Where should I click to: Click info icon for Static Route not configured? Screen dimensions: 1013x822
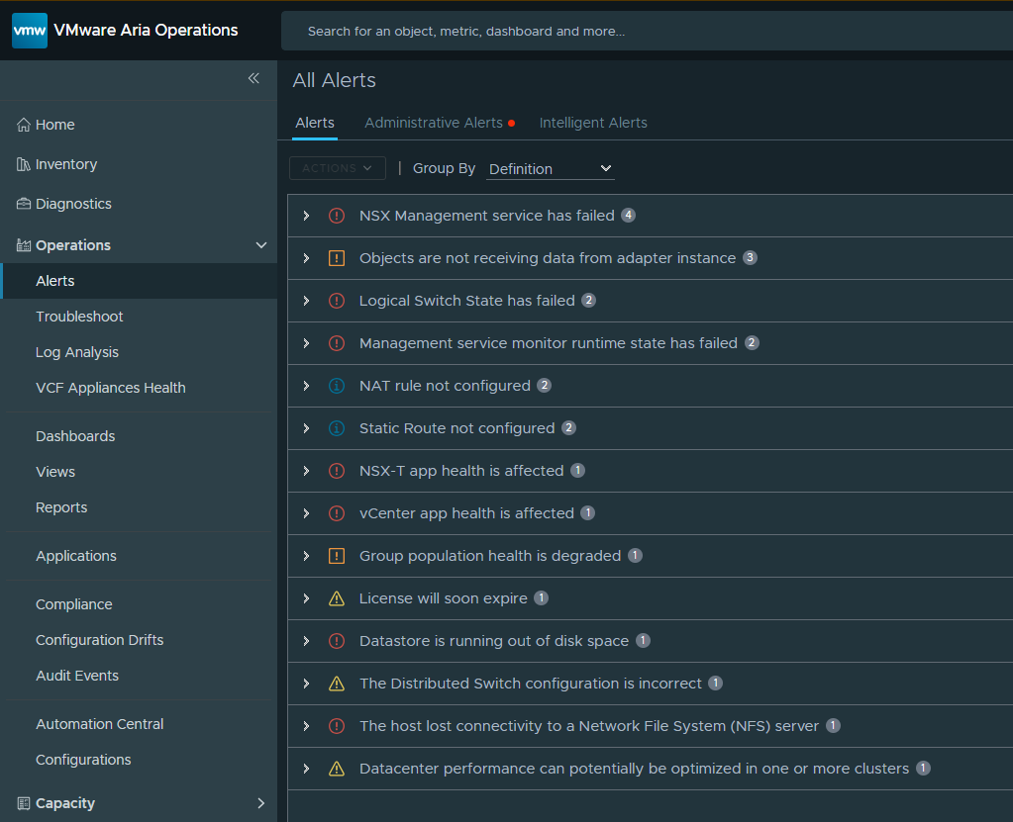(x=337, y=428)
